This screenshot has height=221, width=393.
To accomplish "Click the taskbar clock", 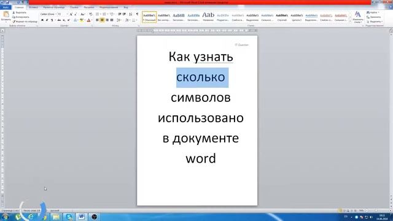I will [382, 217].
